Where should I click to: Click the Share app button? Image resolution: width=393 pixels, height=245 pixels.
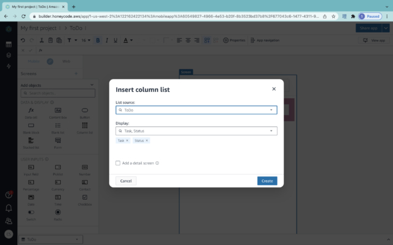tap(368, 28)
